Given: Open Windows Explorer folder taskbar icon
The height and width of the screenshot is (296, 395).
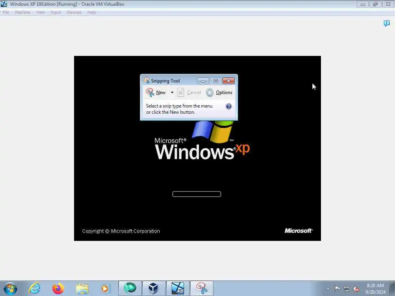Looking at the screenshot, I should pyautogui.click(x=82, y=289).
